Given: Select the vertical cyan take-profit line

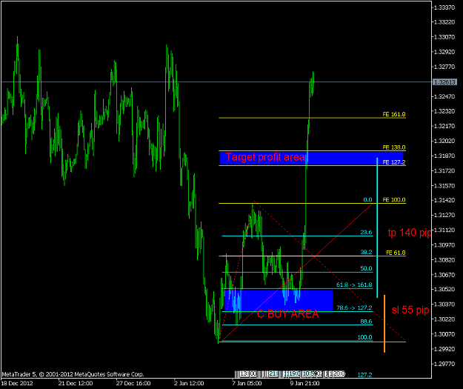Looking at the screenshot, I should [377, 227].
